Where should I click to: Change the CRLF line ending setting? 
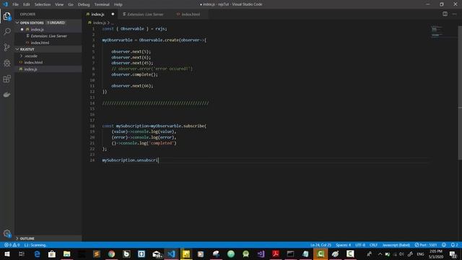(373, 245)
